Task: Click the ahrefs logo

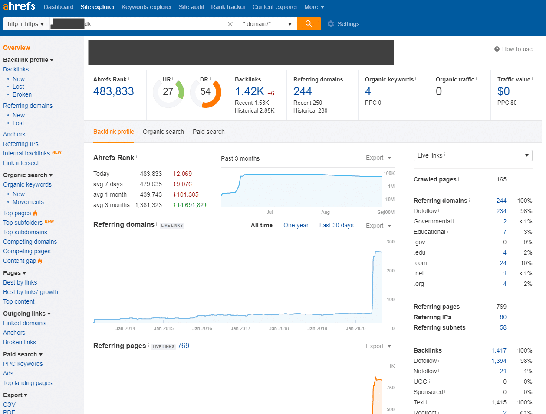Action: [x=19, y=6]
